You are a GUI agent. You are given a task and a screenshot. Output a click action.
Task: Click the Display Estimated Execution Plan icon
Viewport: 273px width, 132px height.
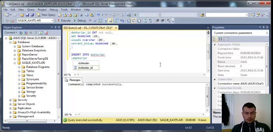coord(100,21)
